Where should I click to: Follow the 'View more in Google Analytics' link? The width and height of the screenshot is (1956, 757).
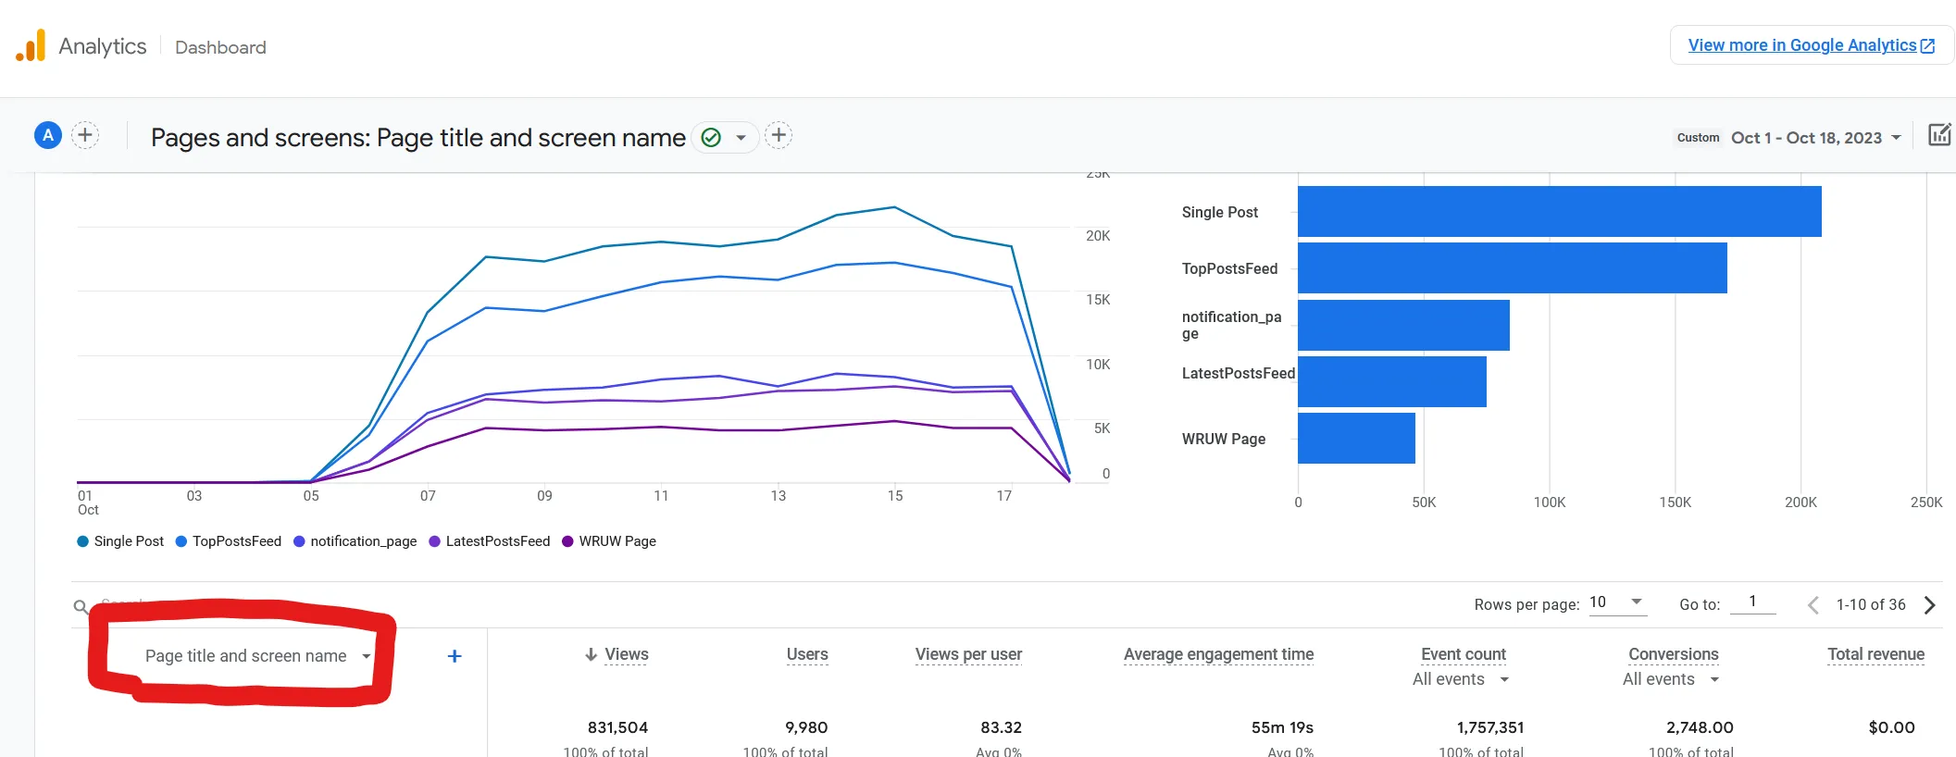pos(1811,45)
